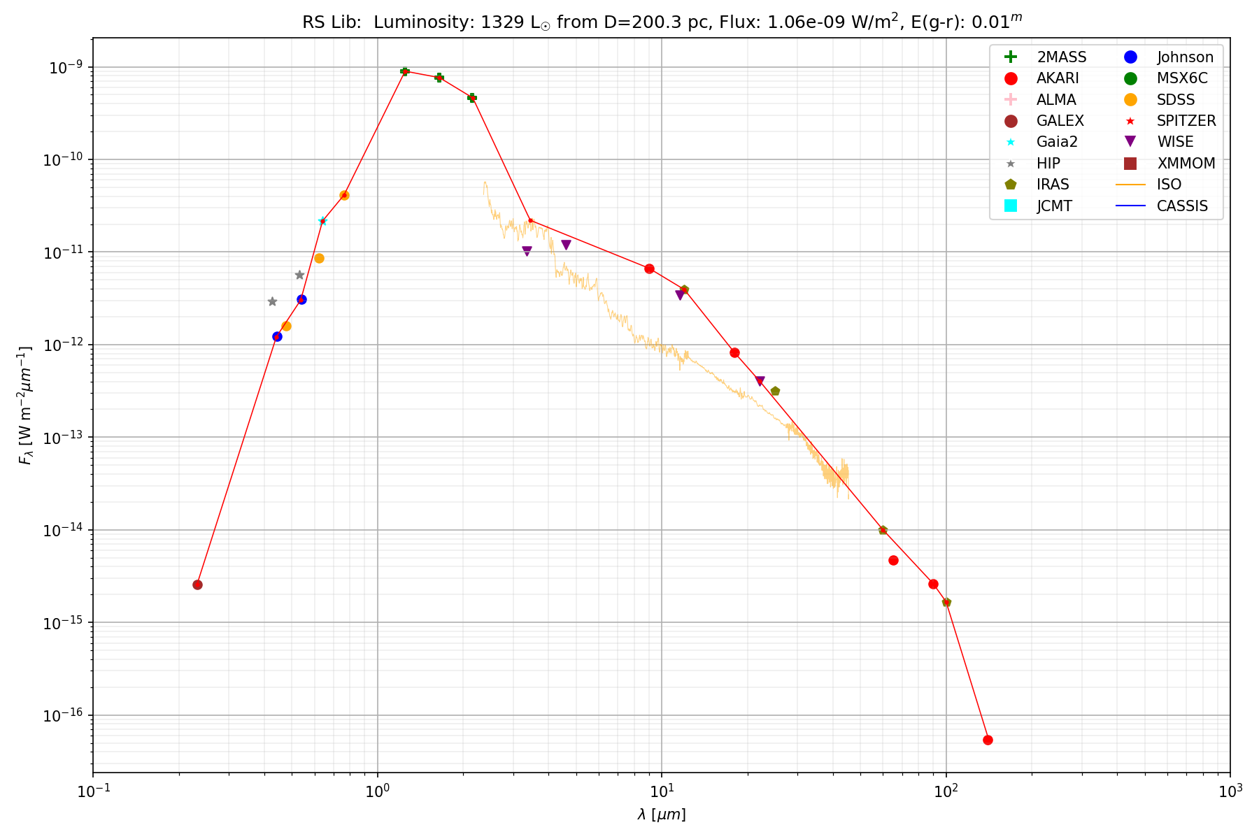Click the x-axis wavelength label λ [μm]
The height and width of the screenshot is (839, 1259).
(662, 815)
